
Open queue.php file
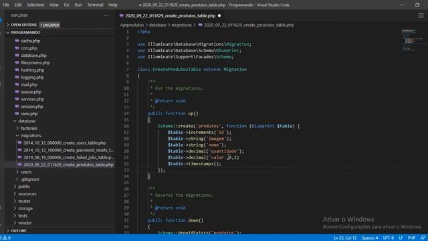pyautogui.click(x=31, y=92)
